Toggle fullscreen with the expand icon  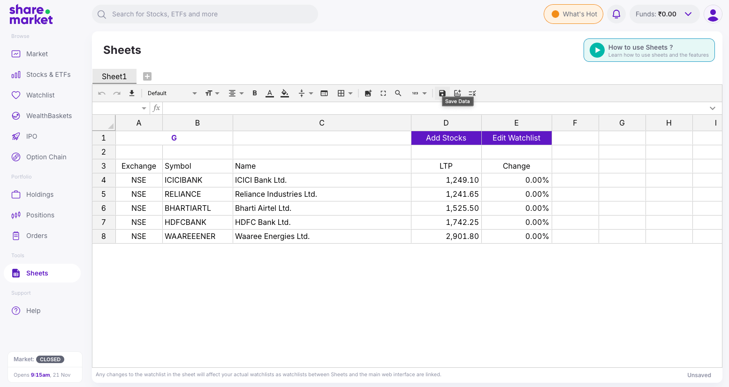pyautogui.click(x=383, y=93)
